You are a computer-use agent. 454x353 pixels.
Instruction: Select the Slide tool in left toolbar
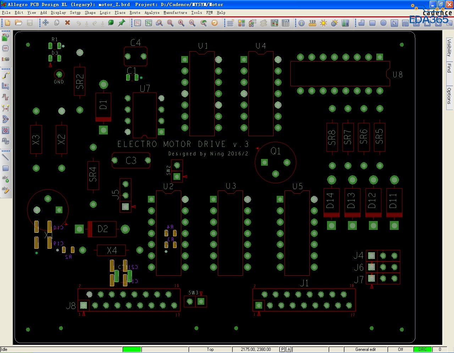click(6, 86)
